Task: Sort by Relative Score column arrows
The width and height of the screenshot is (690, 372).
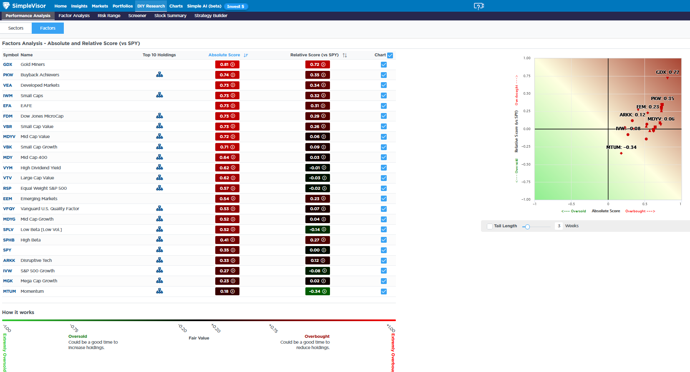Action: tap(345, 55)
